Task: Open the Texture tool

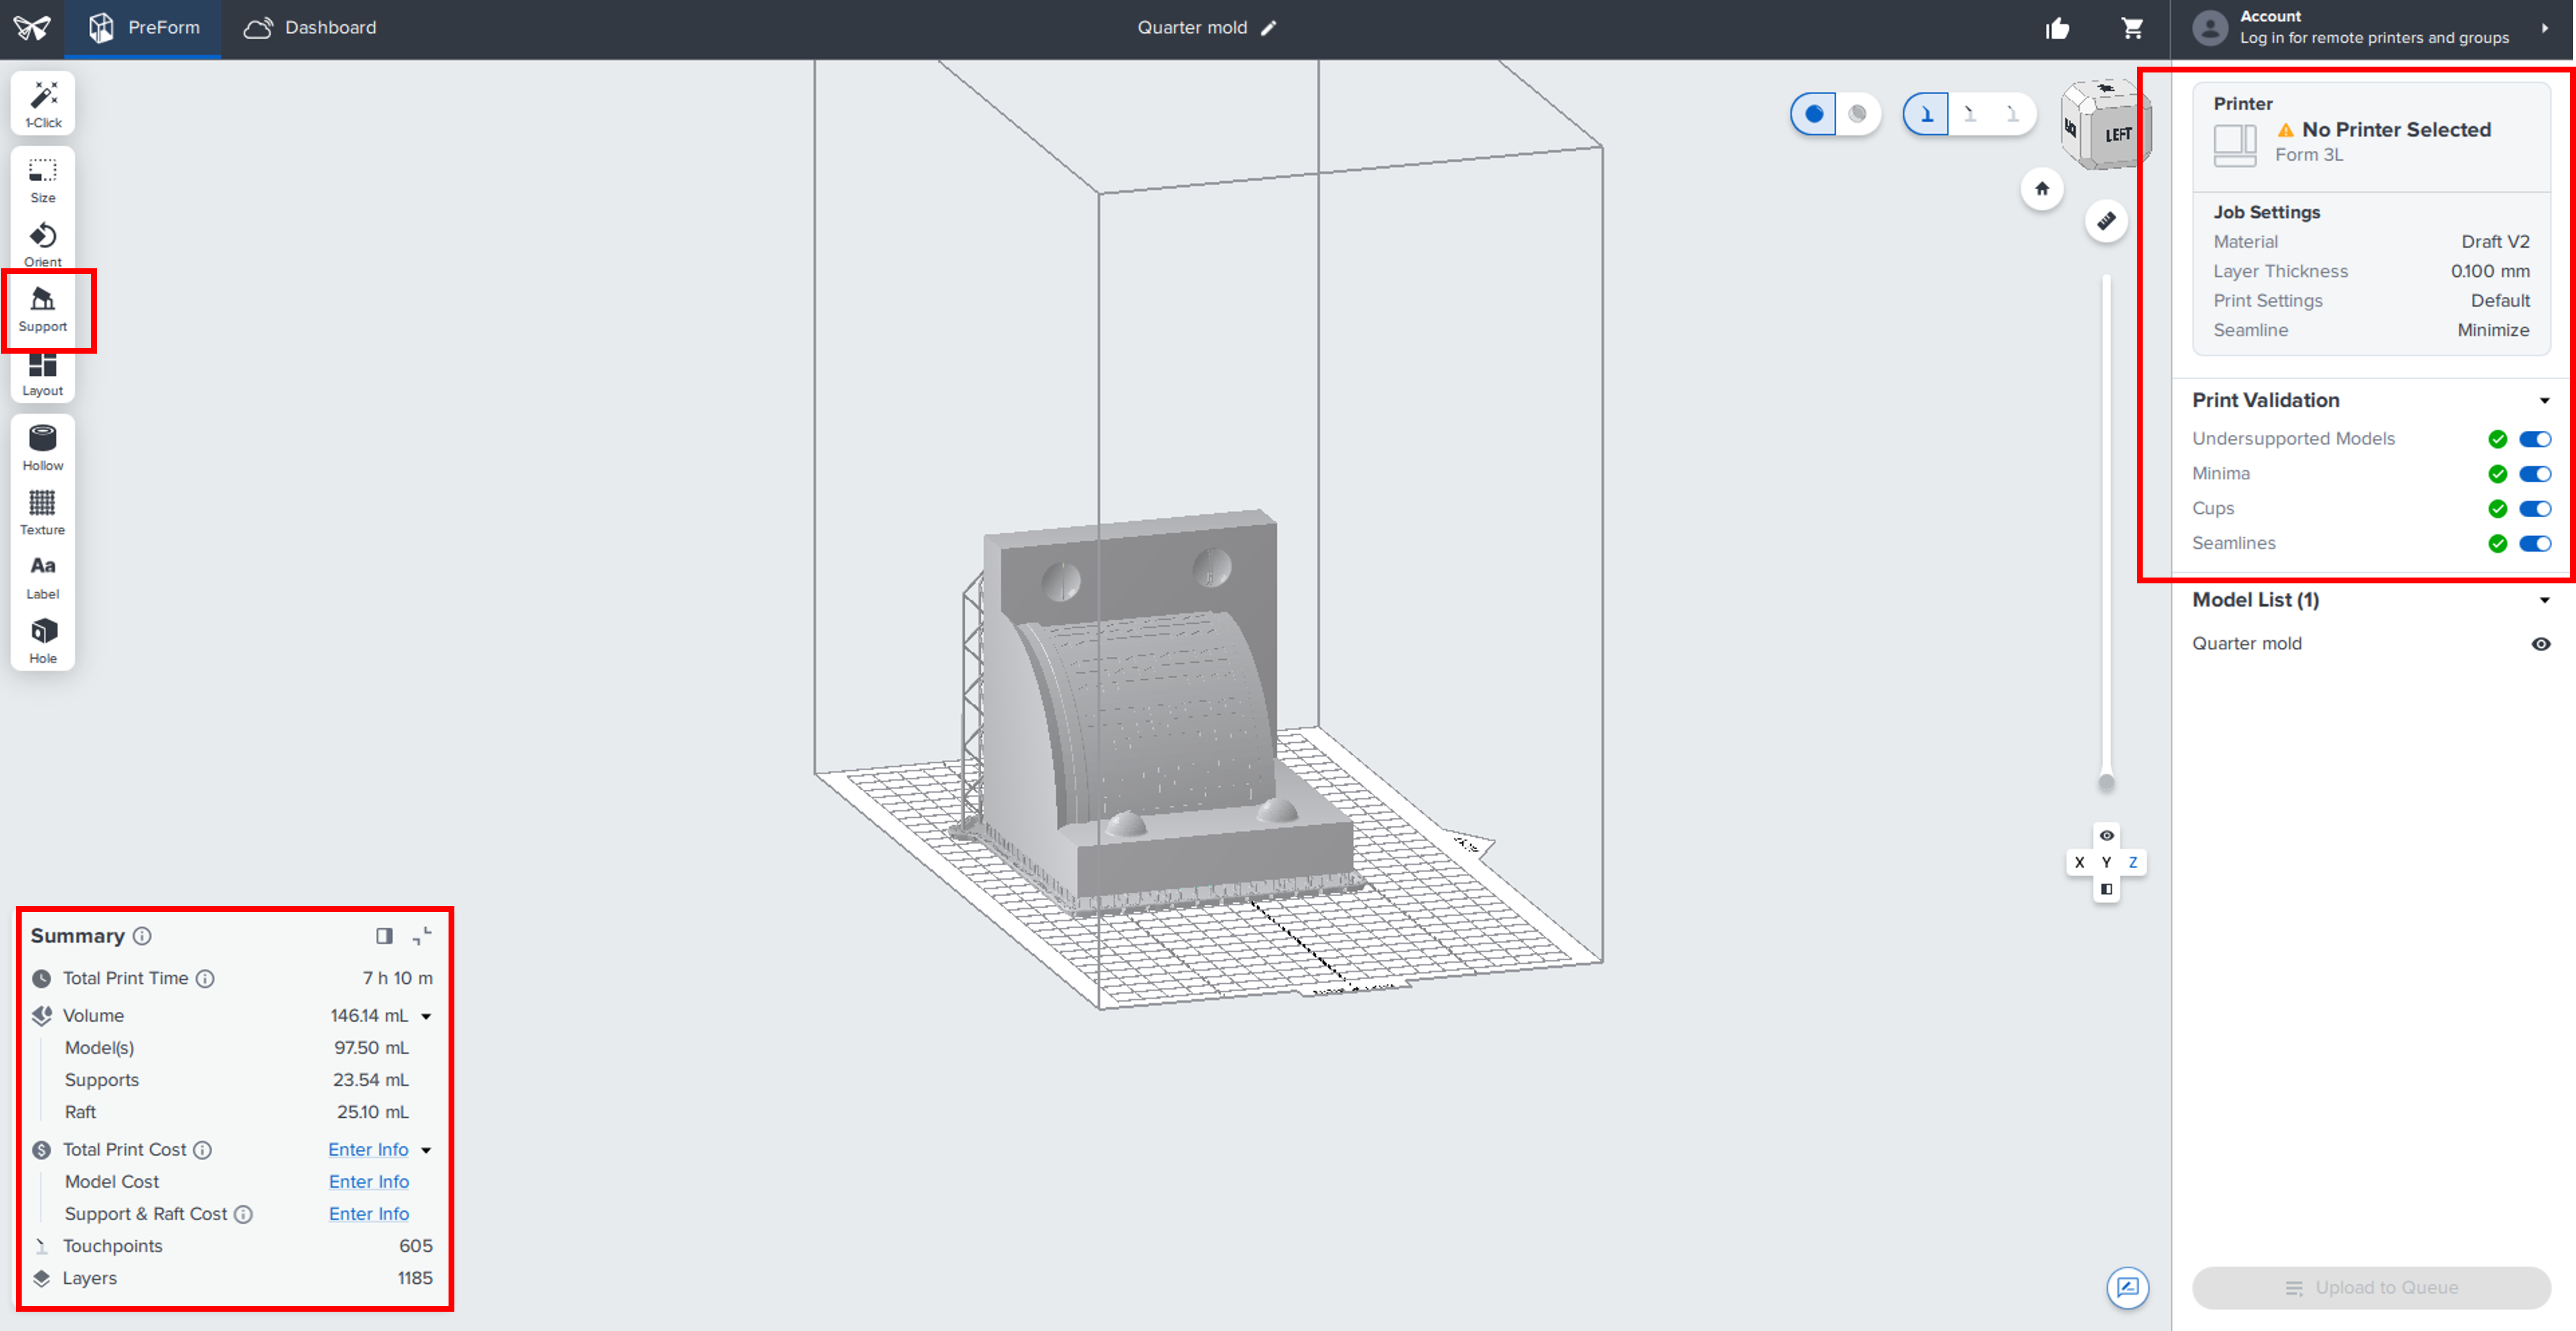Action: click(x=43, y=513)
